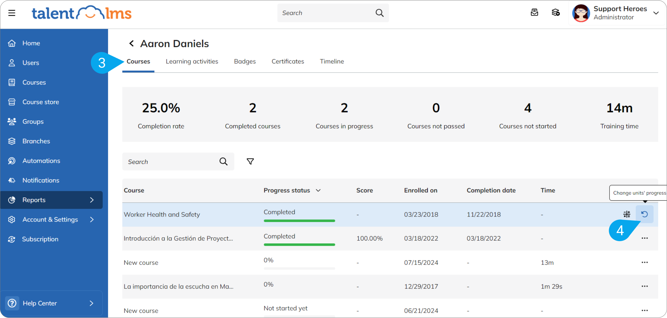Click the Score column header
This screenshot has width=667, height=318.
[x=364, y=191]
